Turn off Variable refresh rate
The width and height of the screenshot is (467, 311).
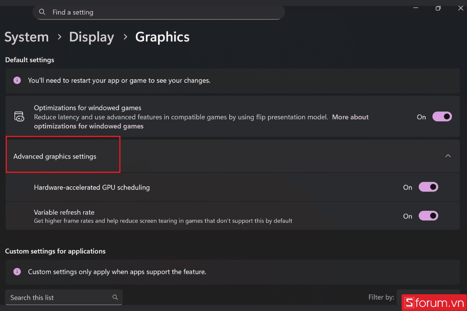pyautogui.click(x=428, y=216)
